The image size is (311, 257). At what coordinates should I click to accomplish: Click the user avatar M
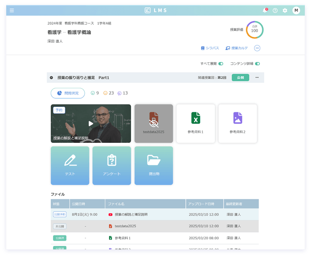pos(296,11)
